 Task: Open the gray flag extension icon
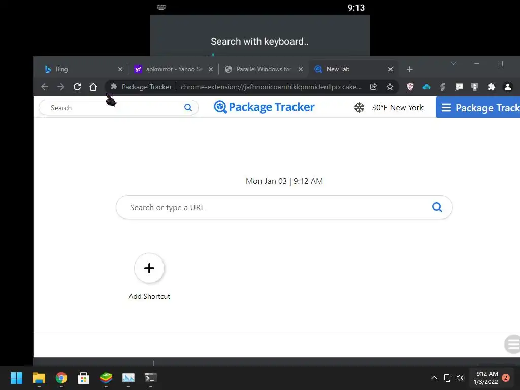pos(475,87)
